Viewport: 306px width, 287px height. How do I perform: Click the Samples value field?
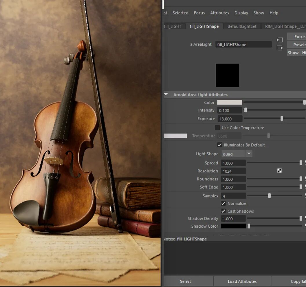click(x=233, y=196)
